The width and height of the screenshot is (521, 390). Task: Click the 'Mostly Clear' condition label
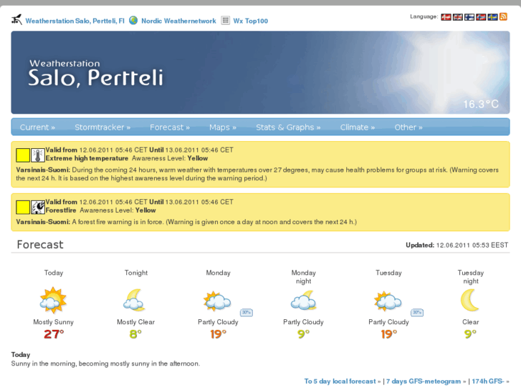(135, 322)
